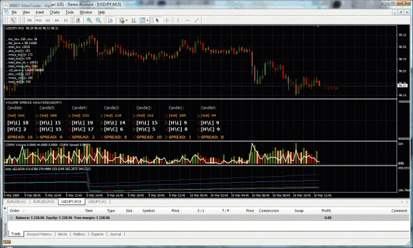Viewport: 413px width, 248px height.
Task: Open the Insert menu
Action: coord(40,13)
